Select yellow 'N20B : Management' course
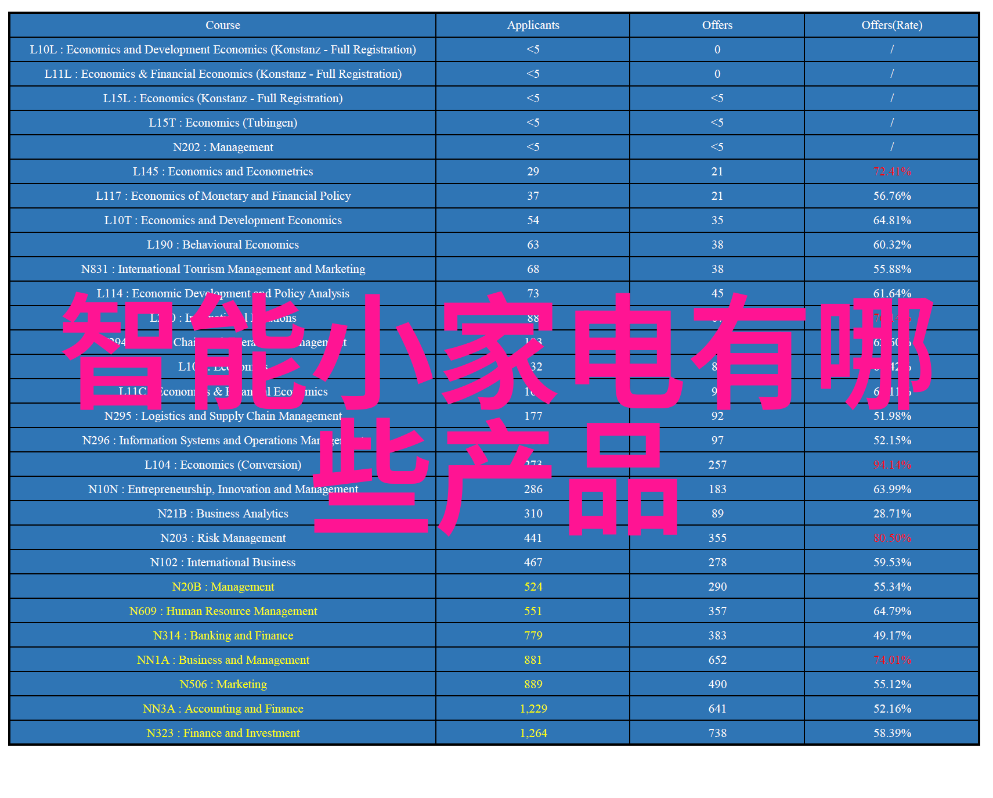 [x=223, y=587]
